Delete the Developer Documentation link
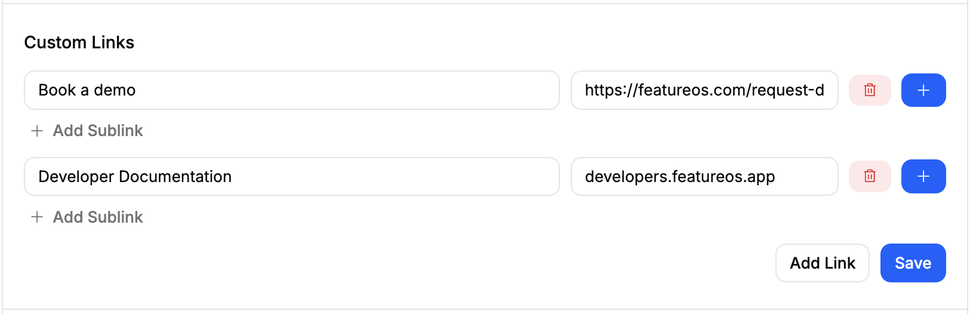Viewport: 973px width, 314px height. click(x=870, y=176)
